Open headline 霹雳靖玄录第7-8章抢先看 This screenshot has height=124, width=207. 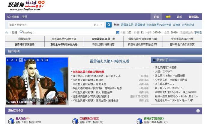(109, 61)
